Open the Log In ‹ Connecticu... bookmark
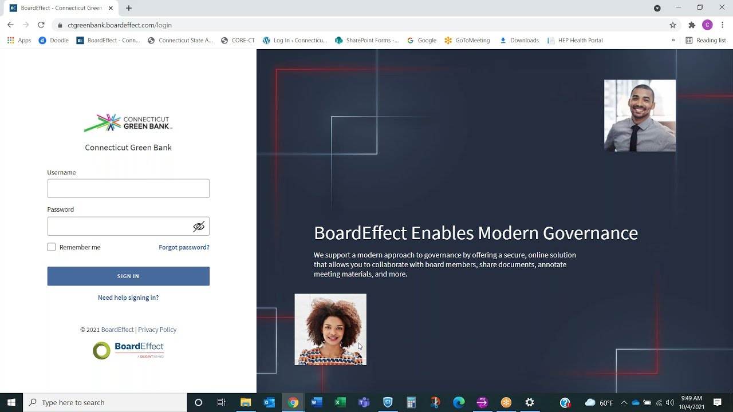The image size is (733, 412). (295, 41)
